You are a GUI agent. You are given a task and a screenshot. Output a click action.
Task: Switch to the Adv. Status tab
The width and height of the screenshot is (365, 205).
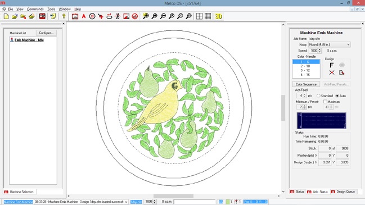(317, 192)
